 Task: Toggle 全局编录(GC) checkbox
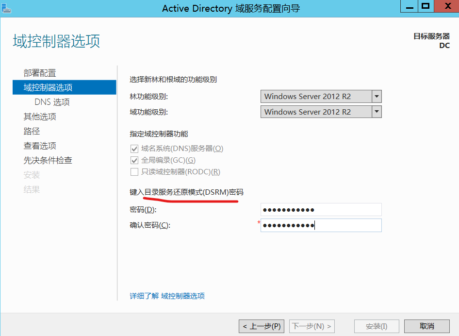click(134, 160)
